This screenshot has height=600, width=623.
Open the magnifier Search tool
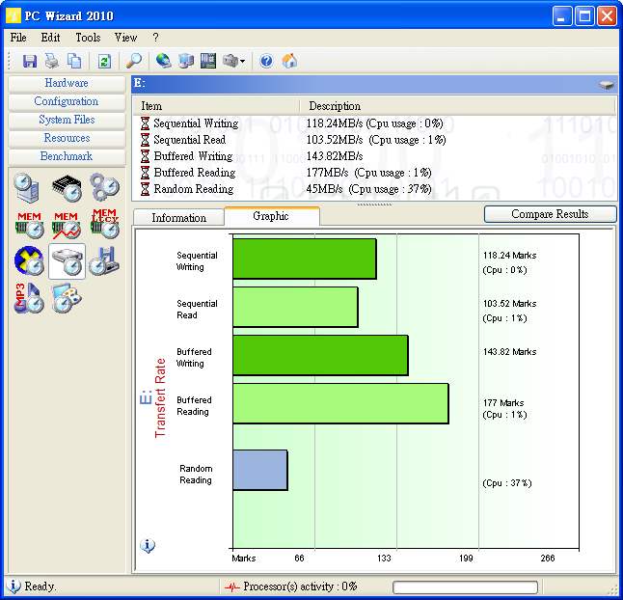(x=134, y=61)
